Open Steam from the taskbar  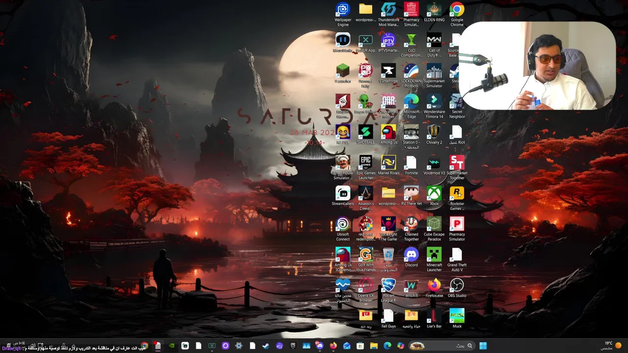265,346
